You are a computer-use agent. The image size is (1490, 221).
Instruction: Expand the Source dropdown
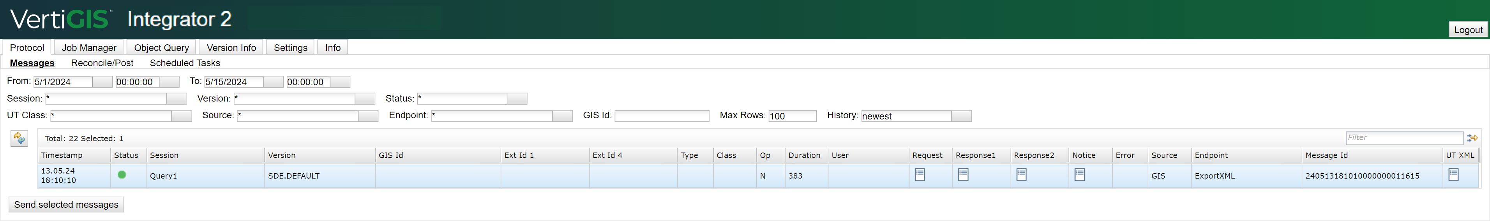pos(368,116)
